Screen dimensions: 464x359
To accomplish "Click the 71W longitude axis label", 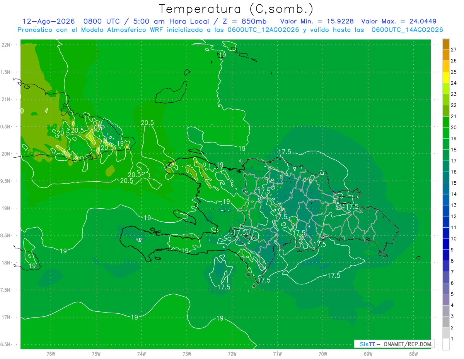I will click(x=277, y=354).
